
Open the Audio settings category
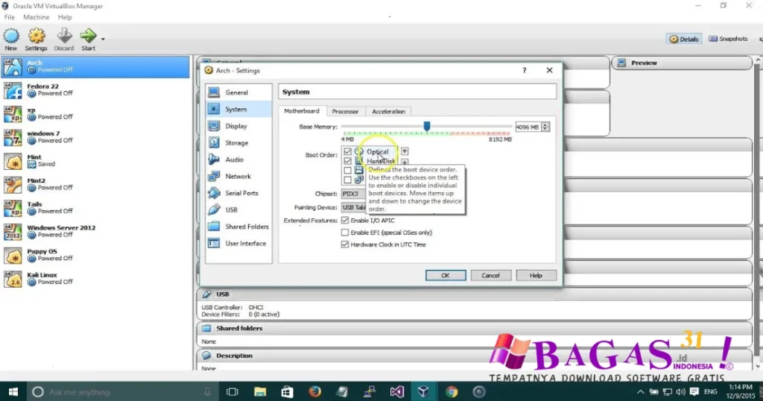[x=238, y=160]
